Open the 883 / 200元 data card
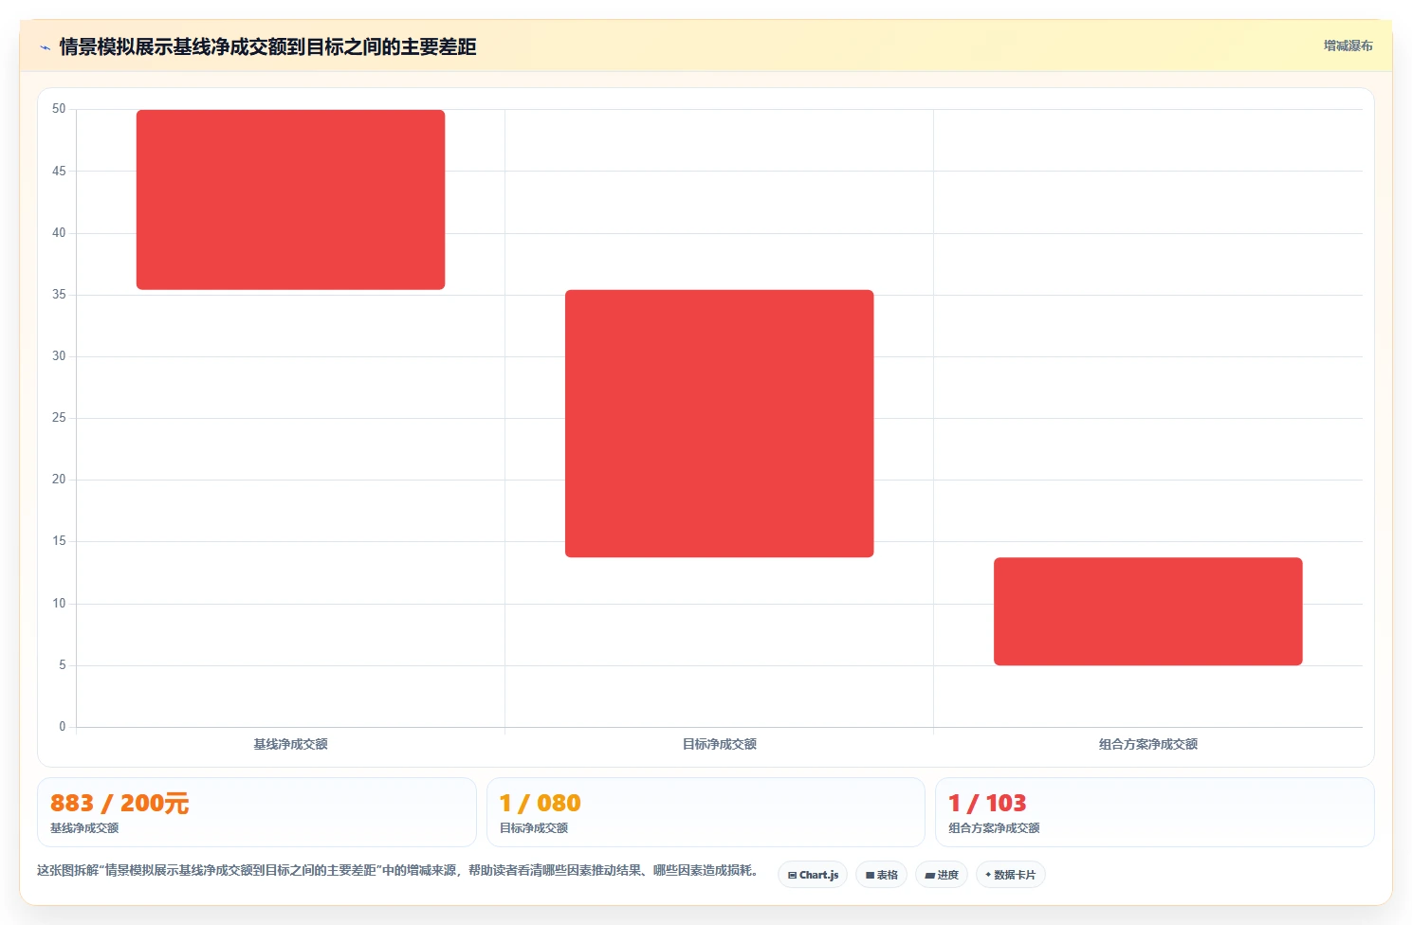The height and width of the screenshot is (925, 1412). 256,812
